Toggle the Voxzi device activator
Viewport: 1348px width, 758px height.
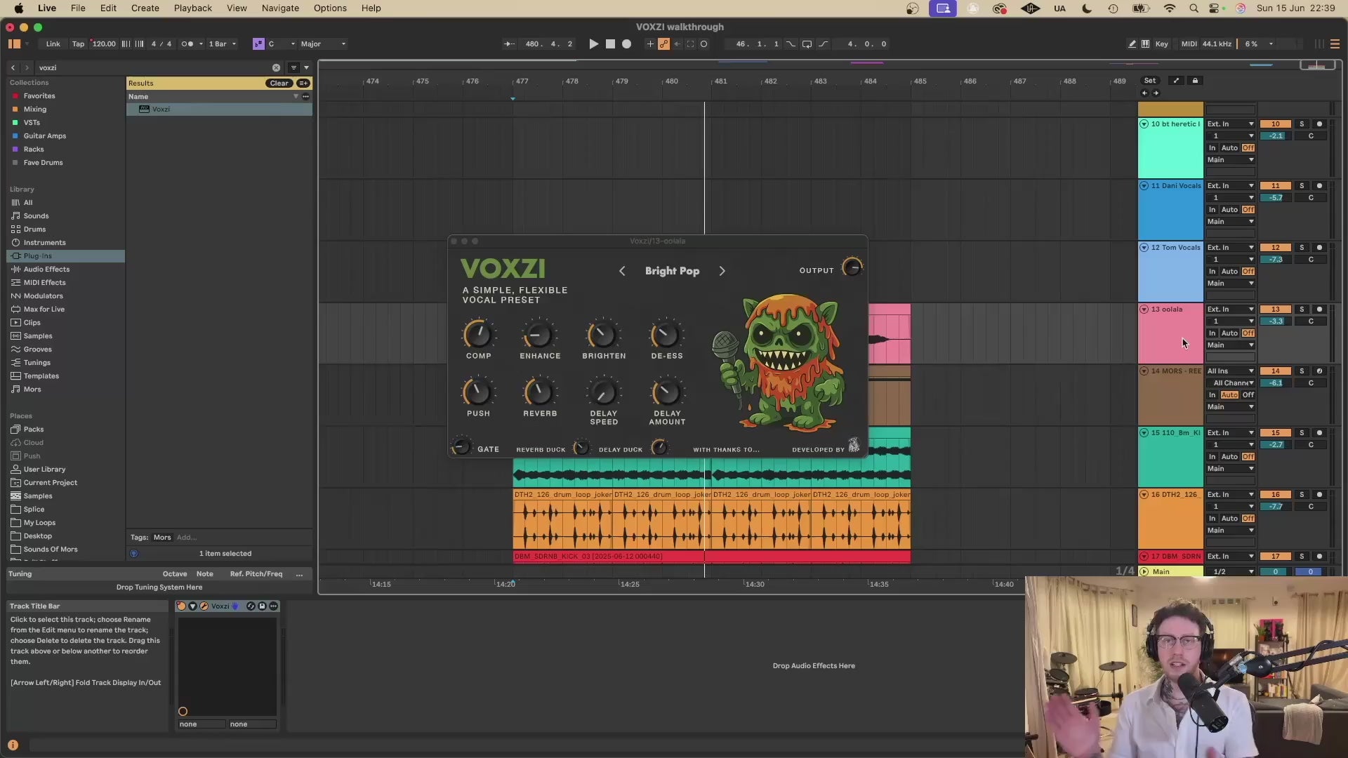pos(181,606)
